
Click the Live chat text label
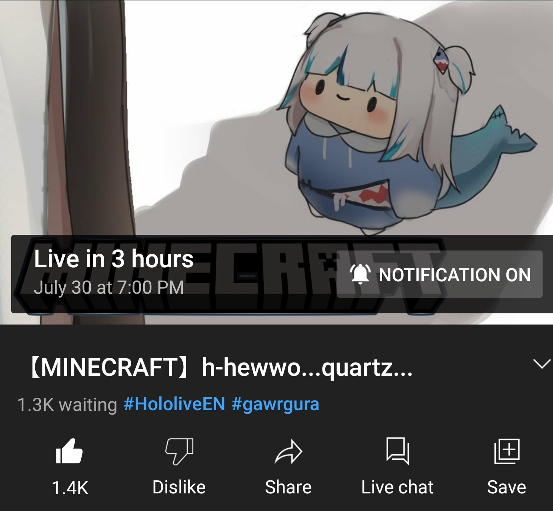tap(397, 487)
